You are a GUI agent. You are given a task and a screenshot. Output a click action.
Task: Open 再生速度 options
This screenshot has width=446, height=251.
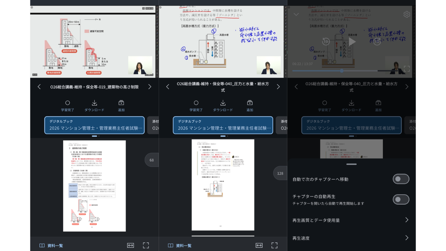tap(351, 238)
